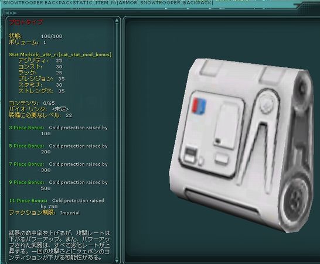Image resolution: width=320 pixels, height=264 pixels.
Task: Click the '7 Piece Bonus' label
Action: pyautogui.click(x=27, y=164)
